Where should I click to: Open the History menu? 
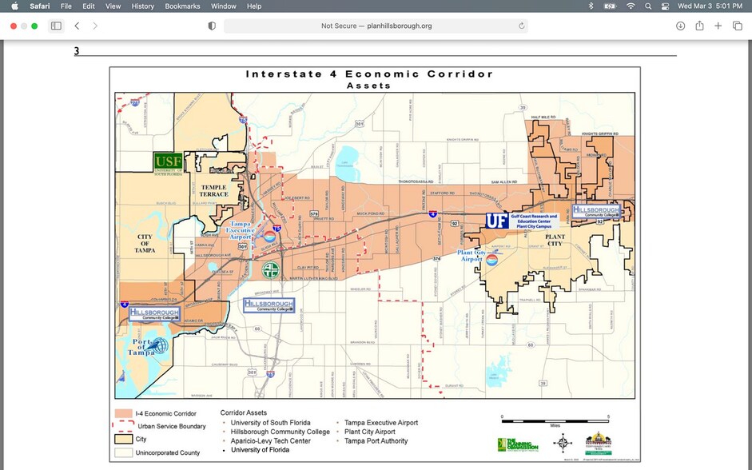click(x=142, y=6)
